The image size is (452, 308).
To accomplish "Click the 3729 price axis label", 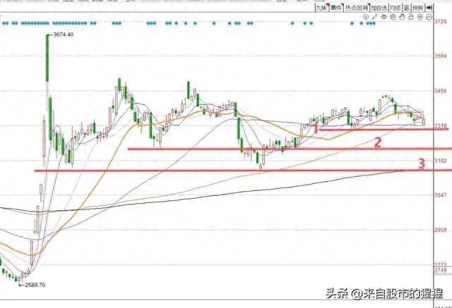I will coord(441,21).
